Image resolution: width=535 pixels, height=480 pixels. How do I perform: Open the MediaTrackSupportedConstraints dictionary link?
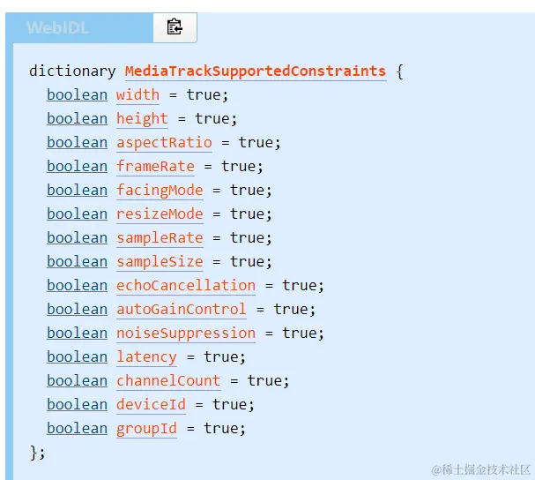(x=256, y=71)
